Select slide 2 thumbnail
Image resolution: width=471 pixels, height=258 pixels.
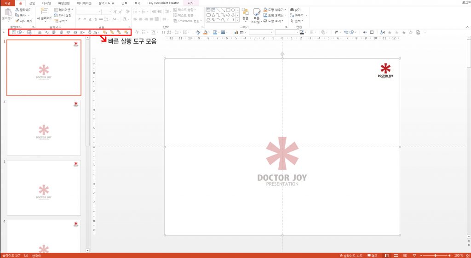pyautogui.click(x=44, y=128)
